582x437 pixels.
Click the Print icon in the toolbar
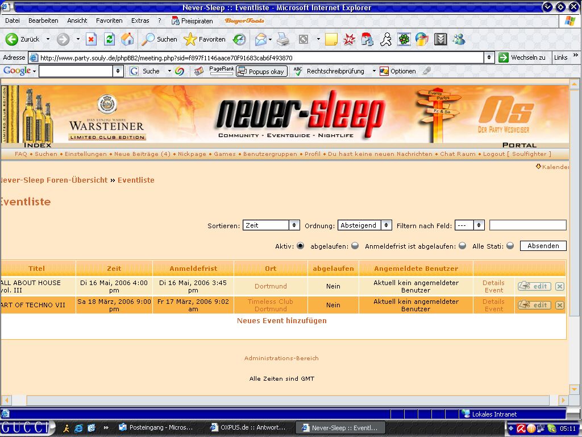pyautogui.click(x=283, y=39)
